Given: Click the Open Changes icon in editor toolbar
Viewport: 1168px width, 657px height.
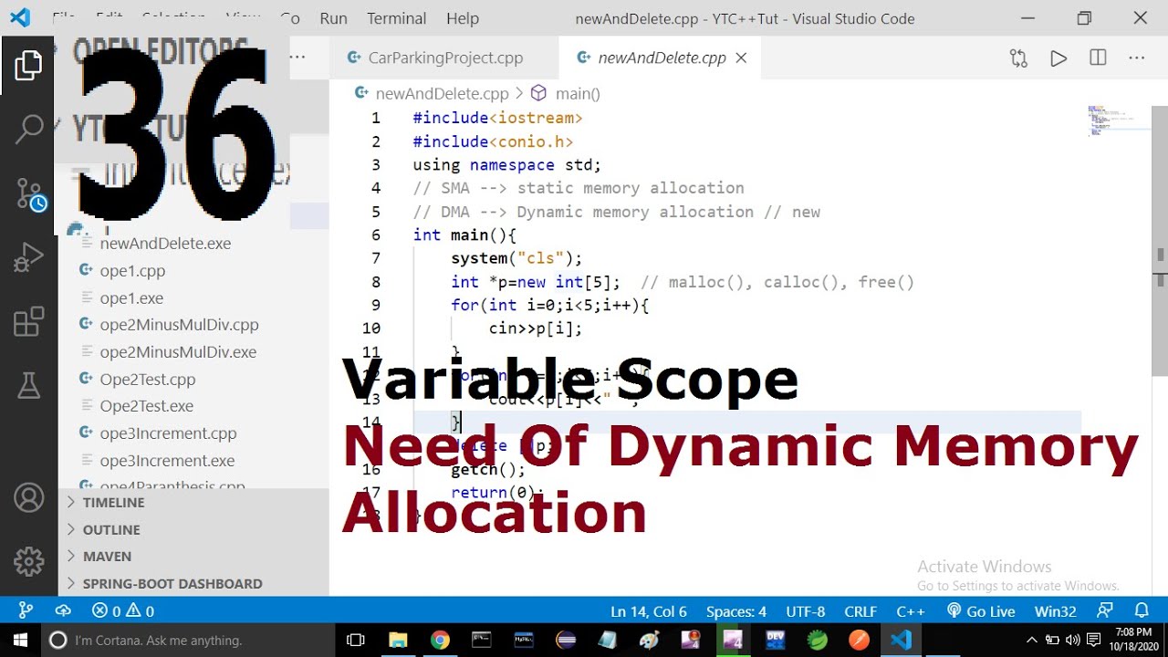Looking at the screenshot, I should [1018, 57].
